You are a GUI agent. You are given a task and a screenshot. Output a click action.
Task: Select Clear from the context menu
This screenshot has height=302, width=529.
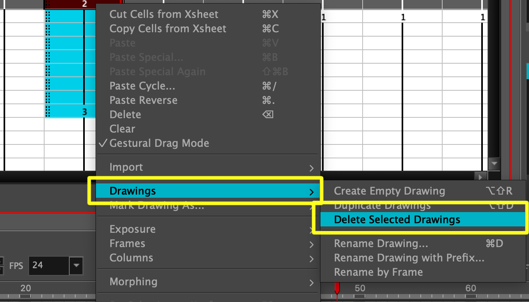tap(122, 129)
